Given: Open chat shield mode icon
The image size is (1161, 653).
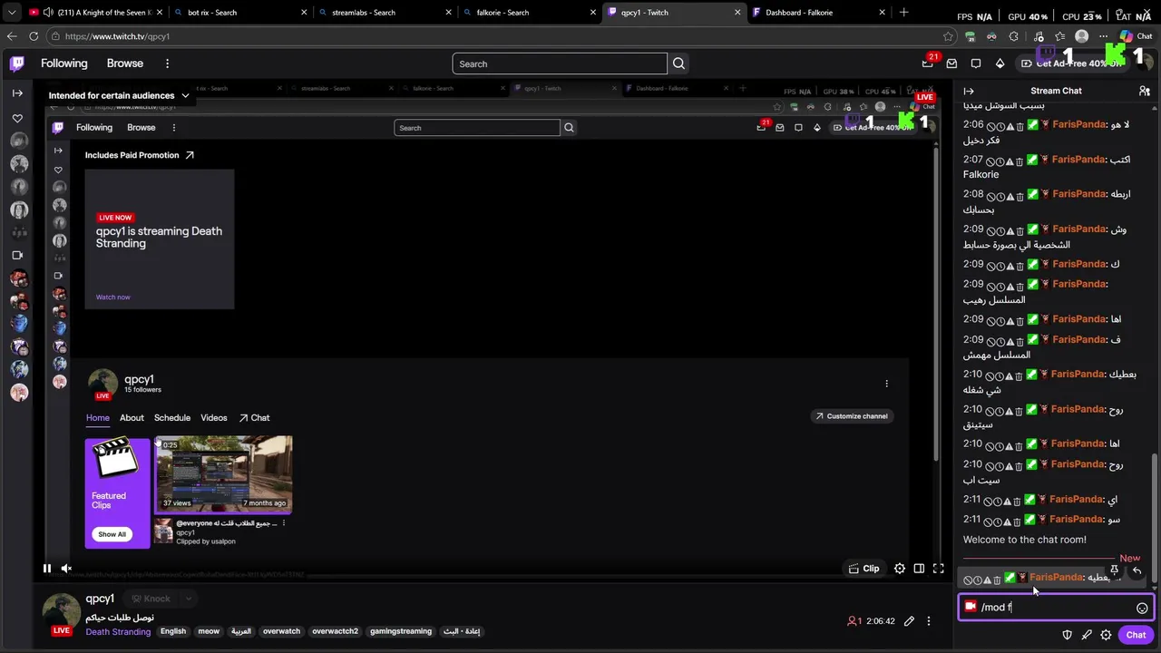Looking at the screenshot, I should coord(1068,635).
